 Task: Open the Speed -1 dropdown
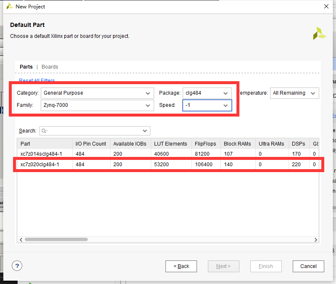[x=207, y=105]
